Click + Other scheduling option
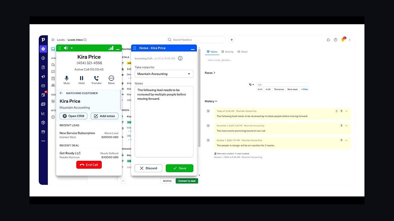The height and width of the screenshot is (221, 394). click(x=305, y=89)
